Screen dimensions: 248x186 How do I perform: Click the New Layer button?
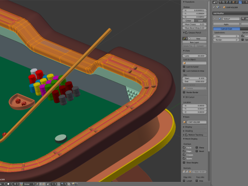194,42
